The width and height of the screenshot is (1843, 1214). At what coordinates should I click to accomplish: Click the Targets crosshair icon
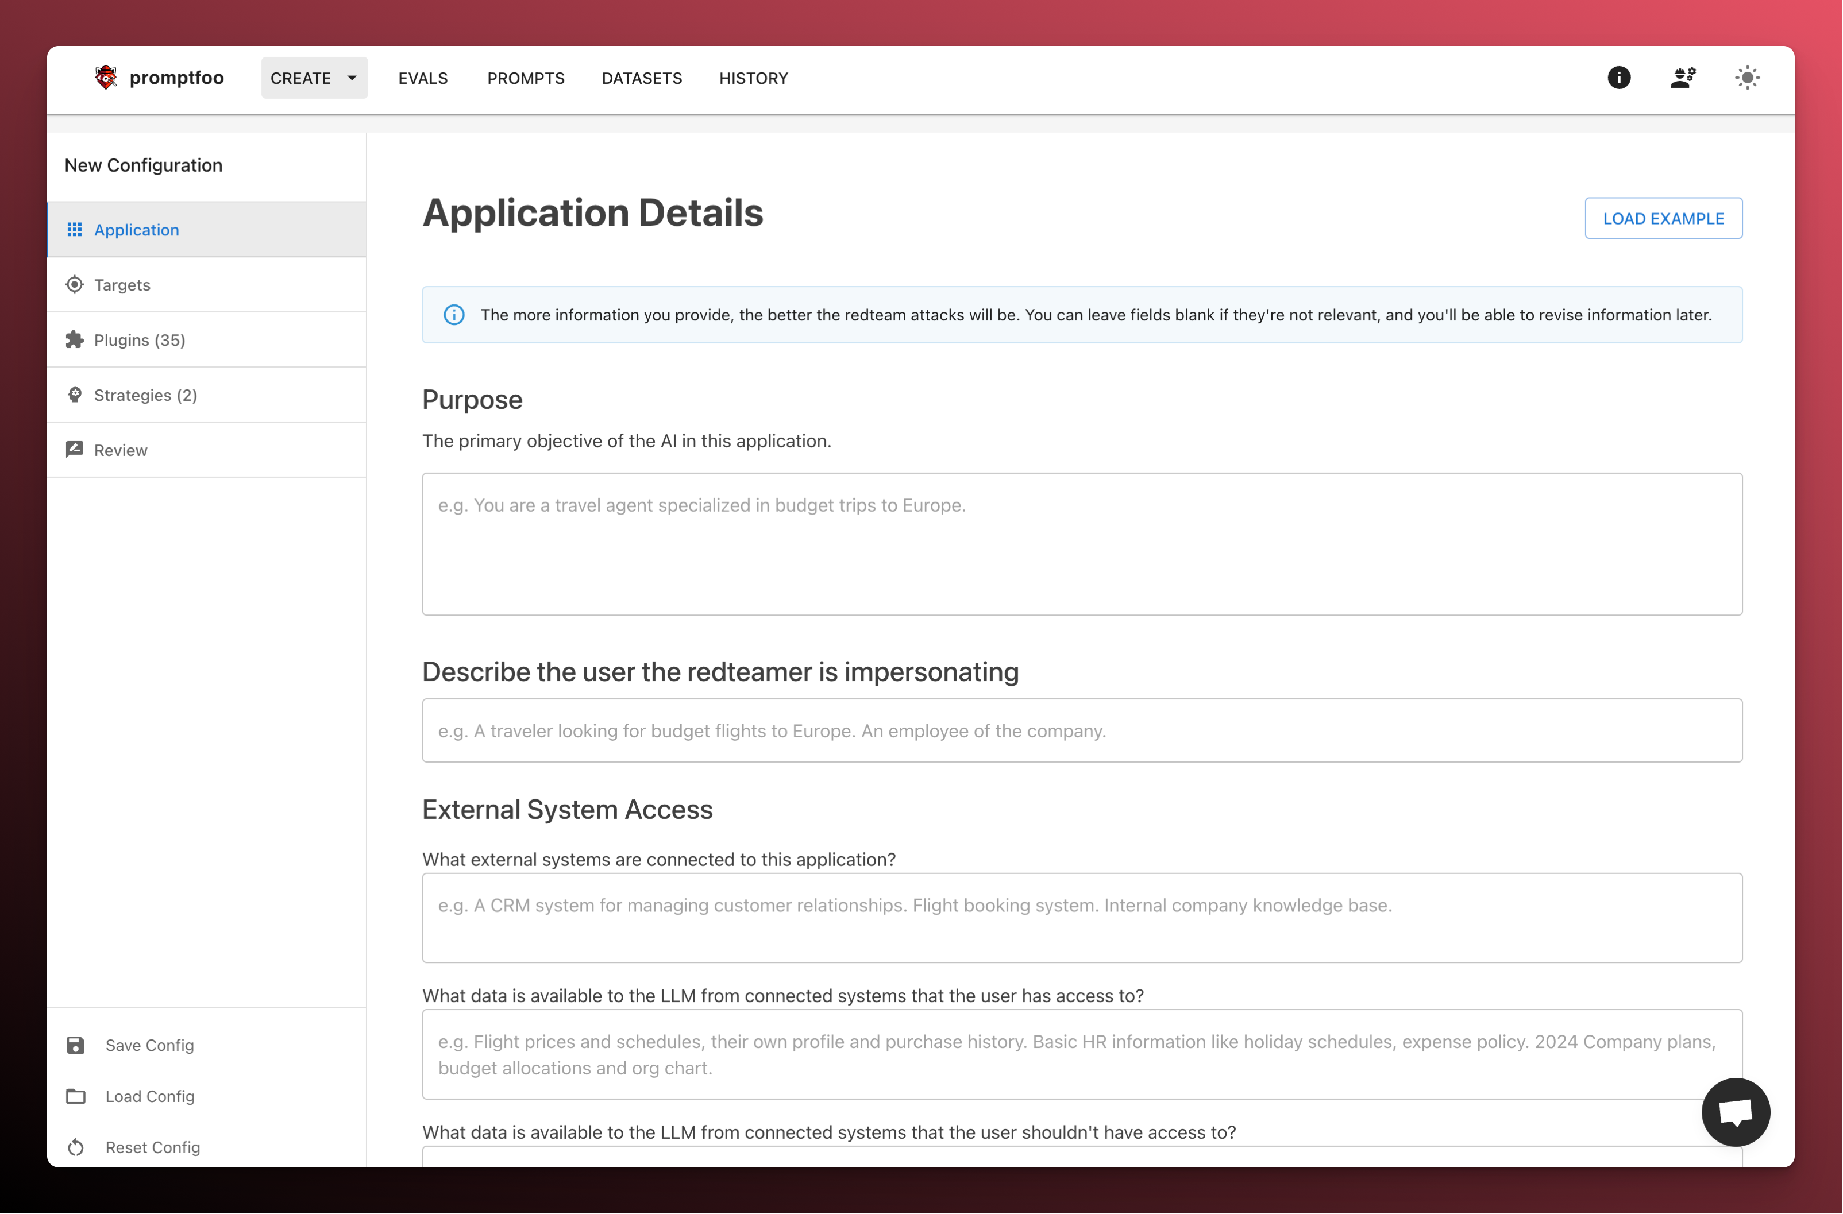click(x=75, y=284)
